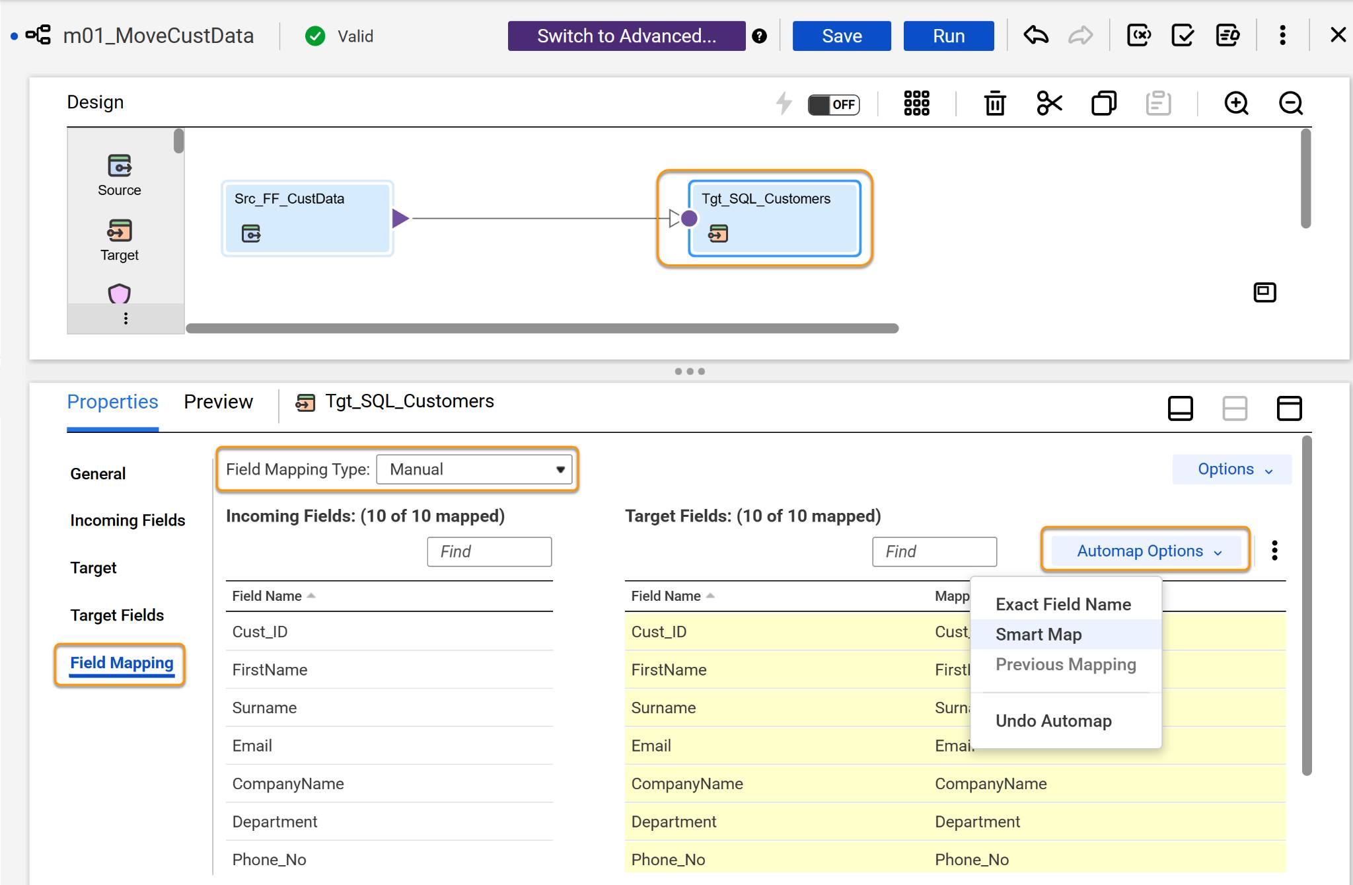Add a Source transformation from palette
Image resolution: width=1353 pixels, height=885 pixels.
coord(120,174)
